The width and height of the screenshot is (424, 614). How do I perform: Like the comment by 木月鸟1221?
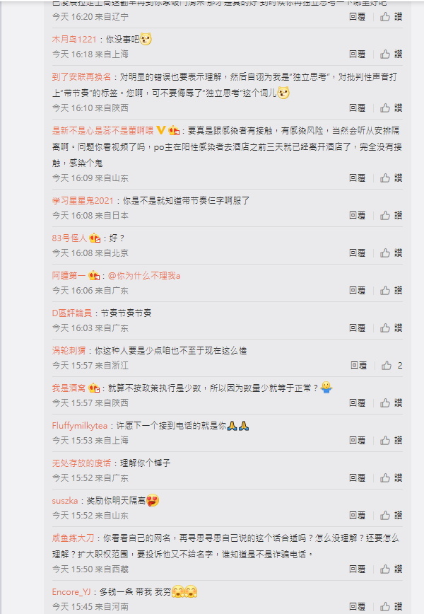[x=391, y=54]
